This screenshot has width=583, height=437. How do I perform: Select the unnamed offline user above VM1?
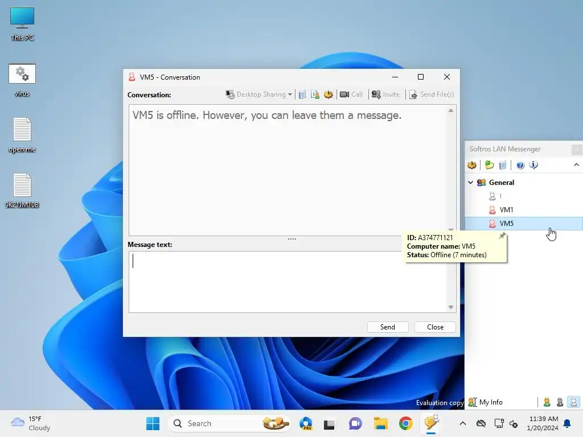(x=524, y=196)
